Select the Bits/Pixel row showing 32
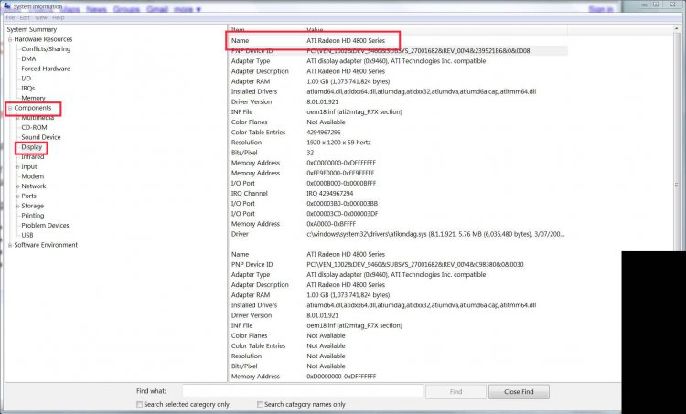Image resolution: width=686 pixels, height=414 pixels. [398, 153]
